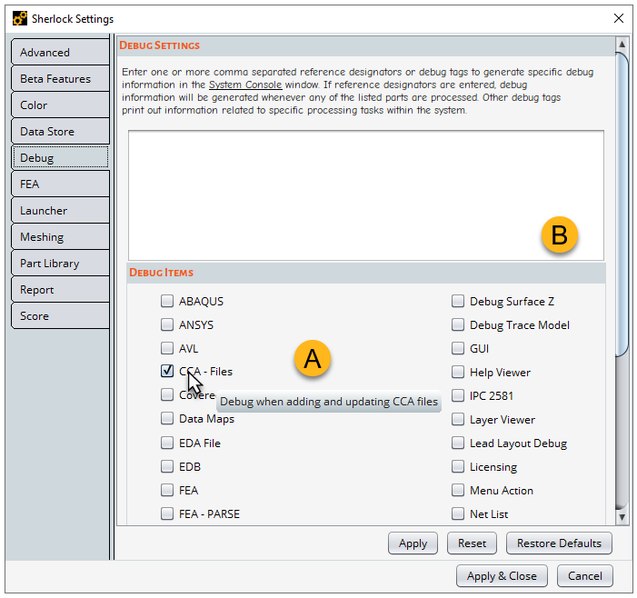This screenshot has height=598, width=637.
Task: Cancel the settings dialog
Action: click(585, 575)
